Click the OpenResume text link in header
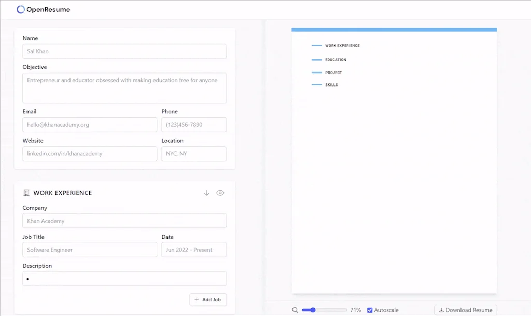Screen dimensions: 531x316 [x=48, y=9]
